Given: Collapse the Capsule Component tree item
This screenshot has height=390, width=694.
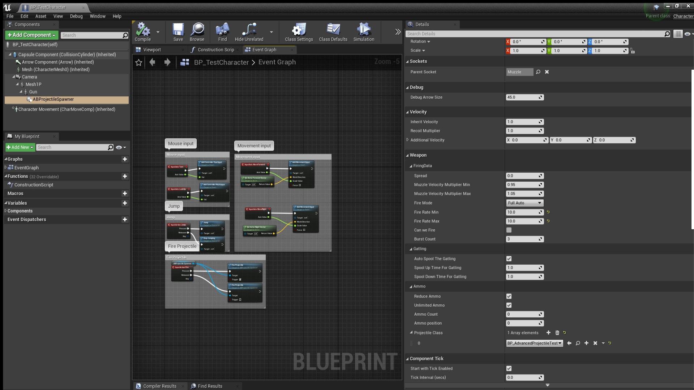Looking at the screenshot, I should (x=11, y=55).
